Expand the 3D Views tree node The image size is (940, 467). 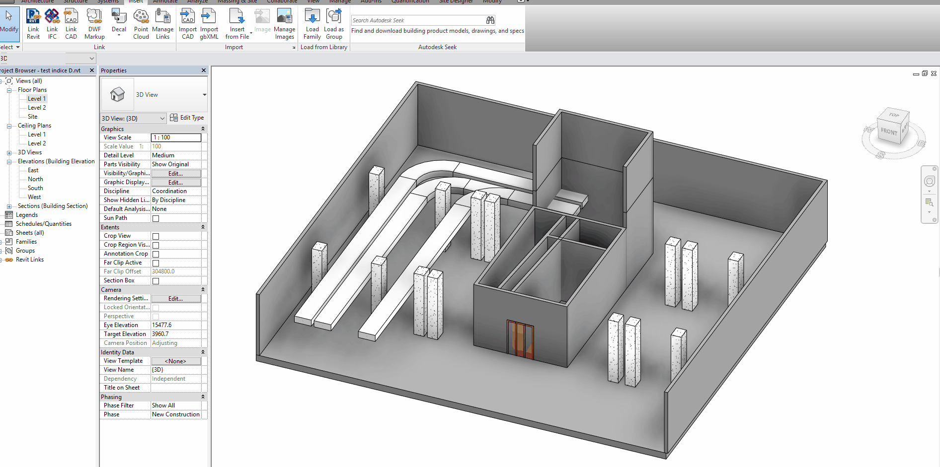[9, 153]
